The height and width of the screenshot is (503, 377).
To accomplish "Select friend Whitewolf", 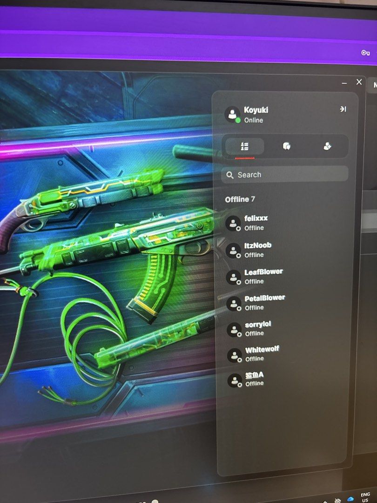I will pos(285,354).
